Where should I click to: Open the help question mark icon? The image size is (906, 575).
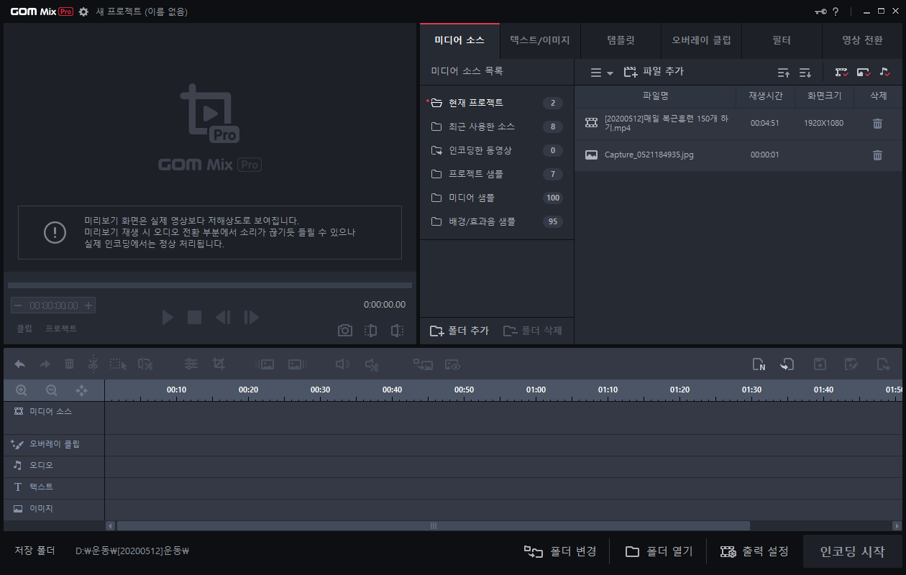(836, 11)
